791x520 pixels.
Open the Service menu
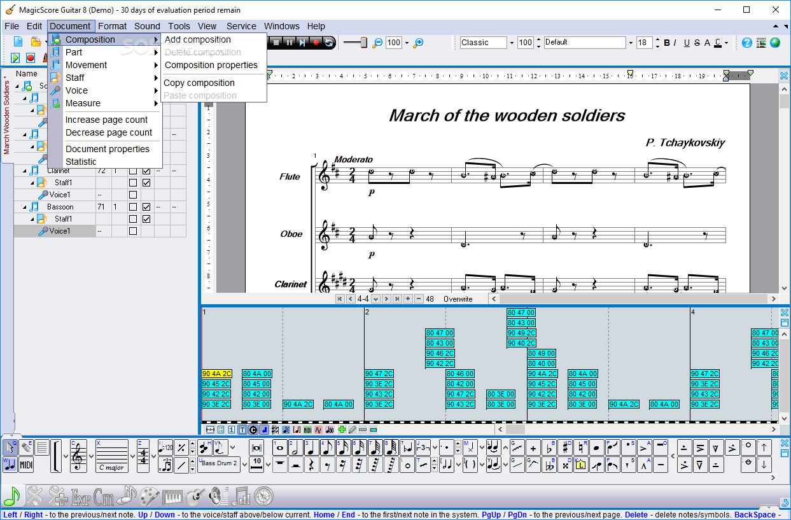241,26
